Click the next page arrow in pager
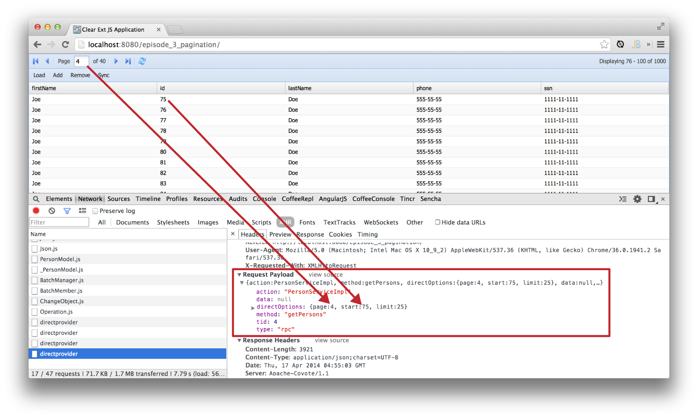The image size is (698, 418). (116, 61)
